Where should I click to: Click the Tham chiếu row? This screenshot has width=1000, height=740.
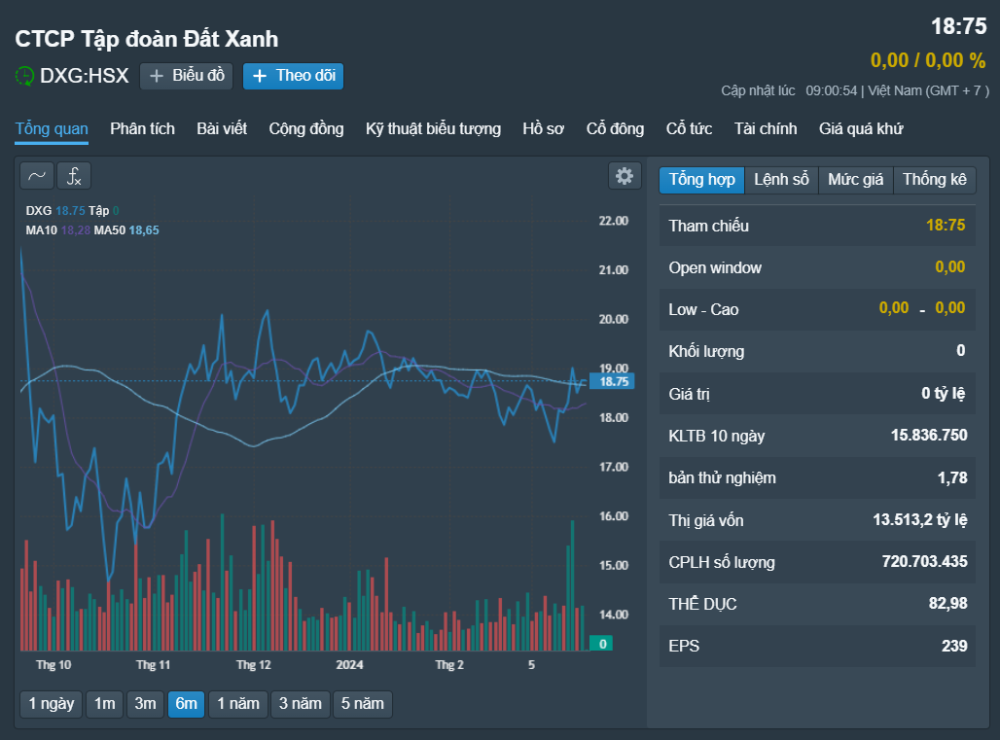coord(817,226)
